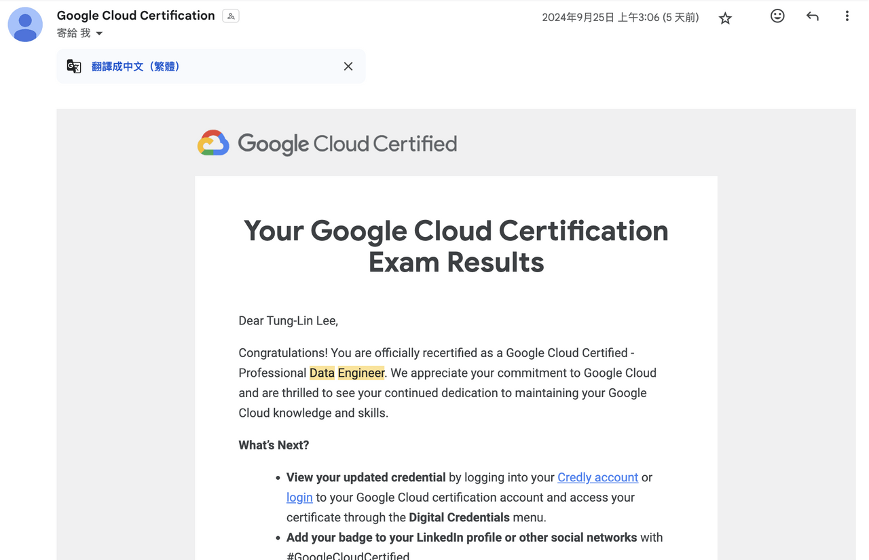Image resolution: width=869 pixels, height=560 pixels.
Task: Open more message options via three-dot icon
Action: [x=847, y=16]
